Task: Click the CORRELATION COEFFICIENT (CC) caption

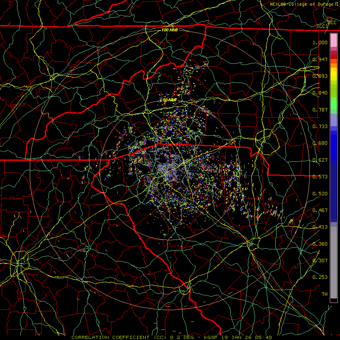Action: 119,337
